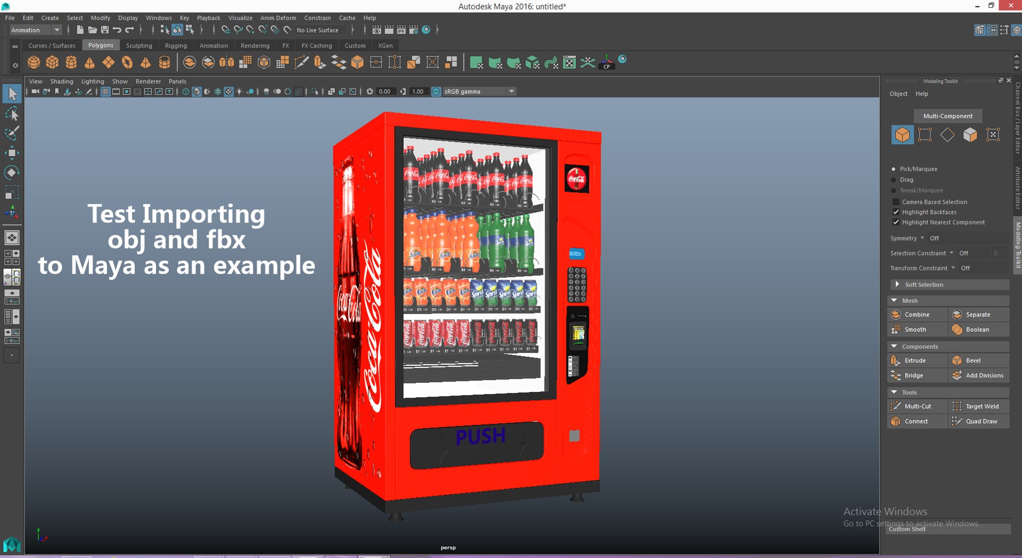Select the Select tool arrow
This screenshot has height=558, width=1022.
point(12,94)
